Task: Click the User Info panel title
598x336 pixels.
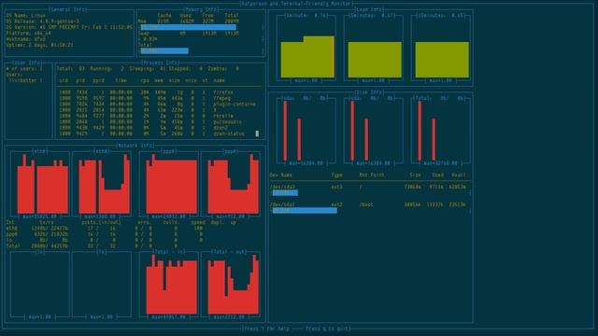Action: point(27,63)
